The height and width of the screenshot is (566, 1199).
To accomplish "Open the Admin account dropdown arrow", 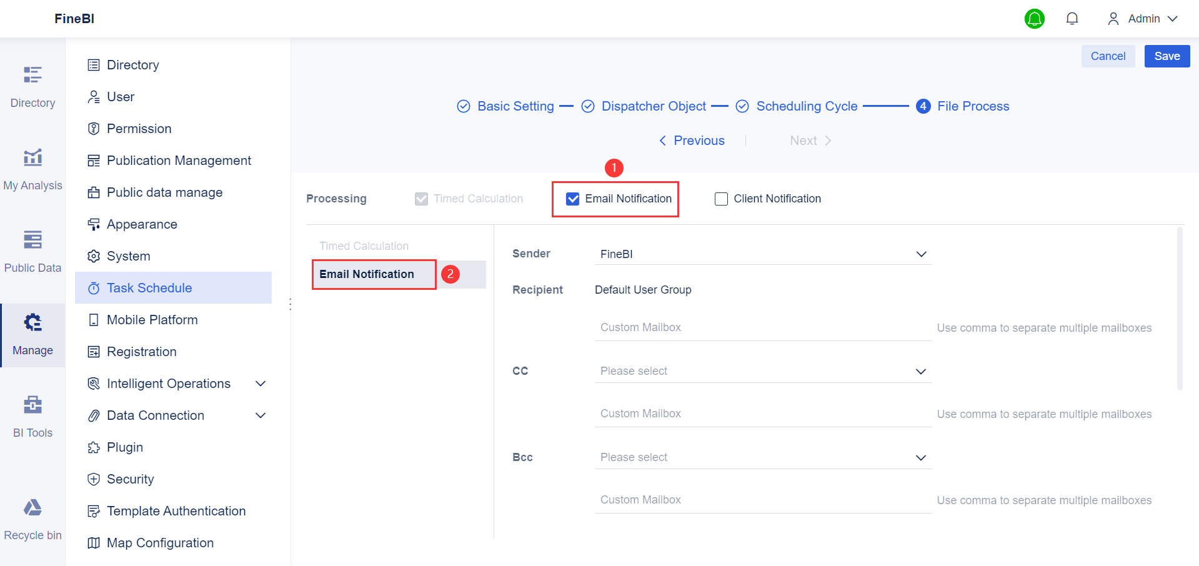I will click(x=1173, y=19).
